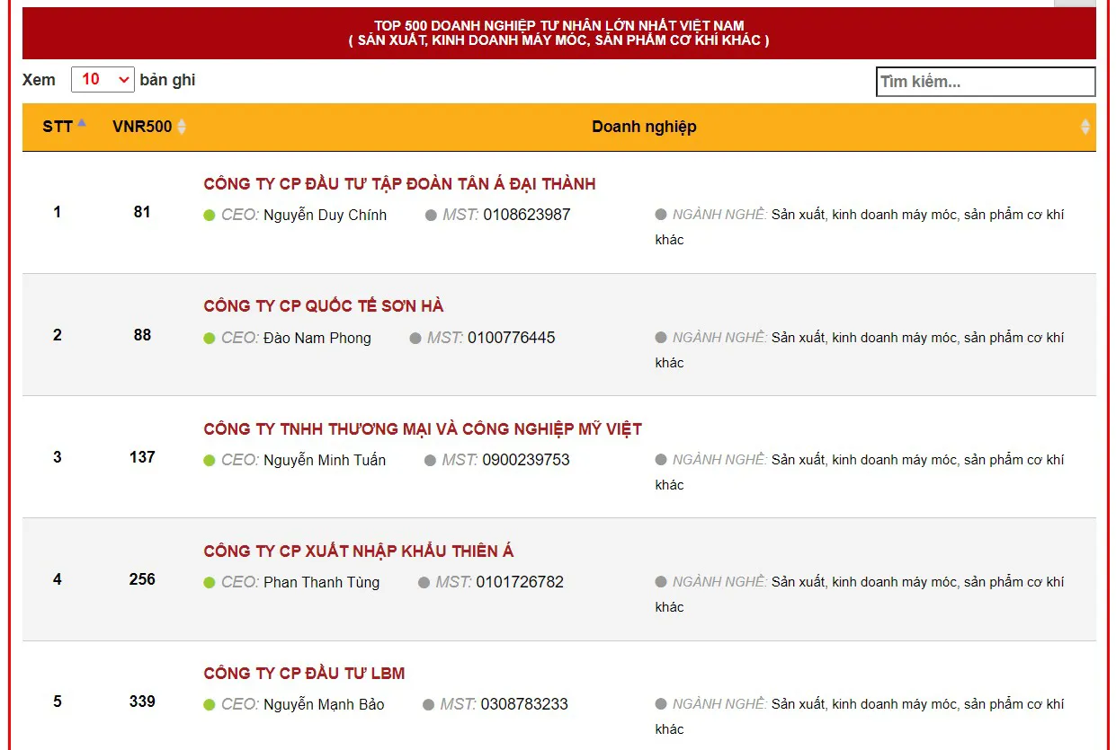
Task: Click CEO name Nguyễn Duy Chính
Action: pos(325,216)
